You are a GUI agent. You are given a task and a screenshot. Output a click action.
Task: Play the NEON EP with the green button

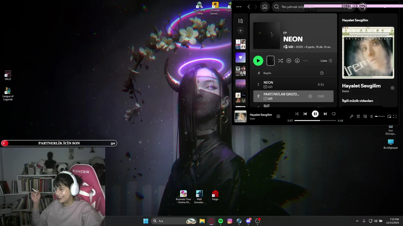258,61
